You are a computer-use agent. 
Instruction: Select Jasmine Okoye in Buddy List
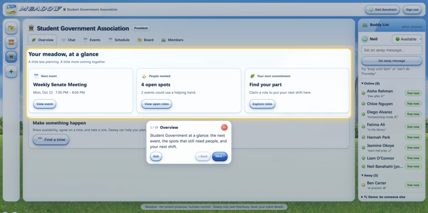pyautogui.click(x=391, y=148)
